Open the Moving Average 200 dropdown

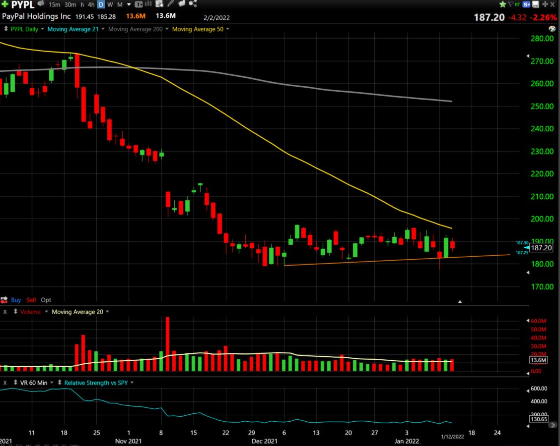click(167, 29)
